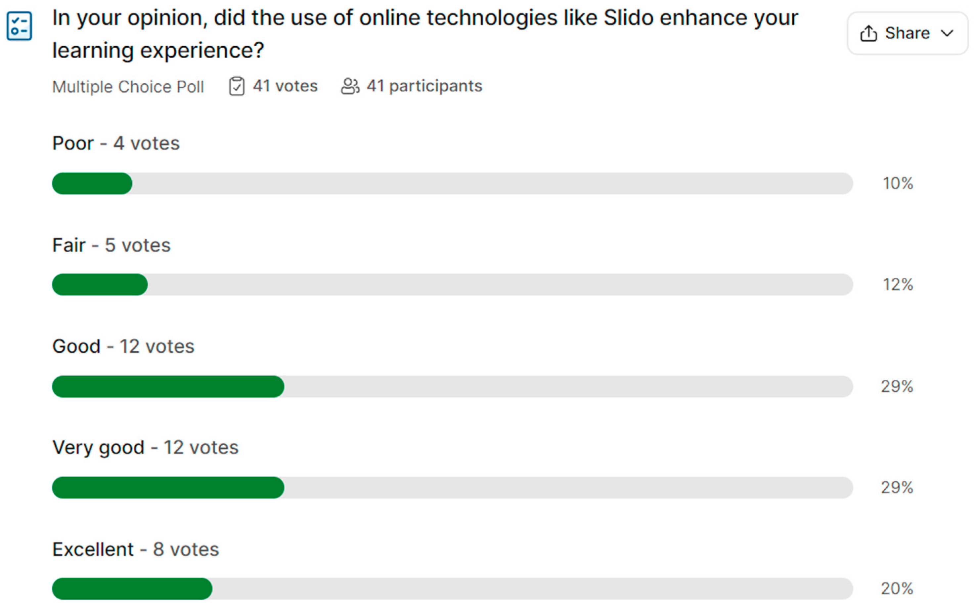Click the 20% percentage value
The image size is (975, 607).
(897, 588)
